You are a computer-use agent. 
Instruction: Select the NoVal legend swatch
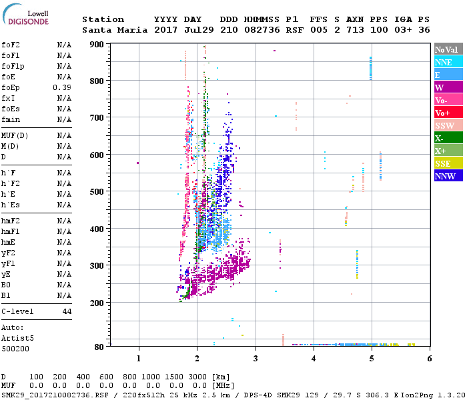[x=448, y=49]
